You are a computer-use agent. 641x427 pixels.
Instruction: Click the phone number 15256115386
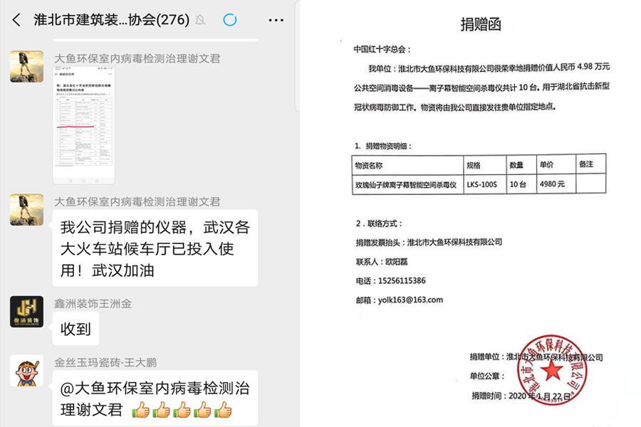402,280
